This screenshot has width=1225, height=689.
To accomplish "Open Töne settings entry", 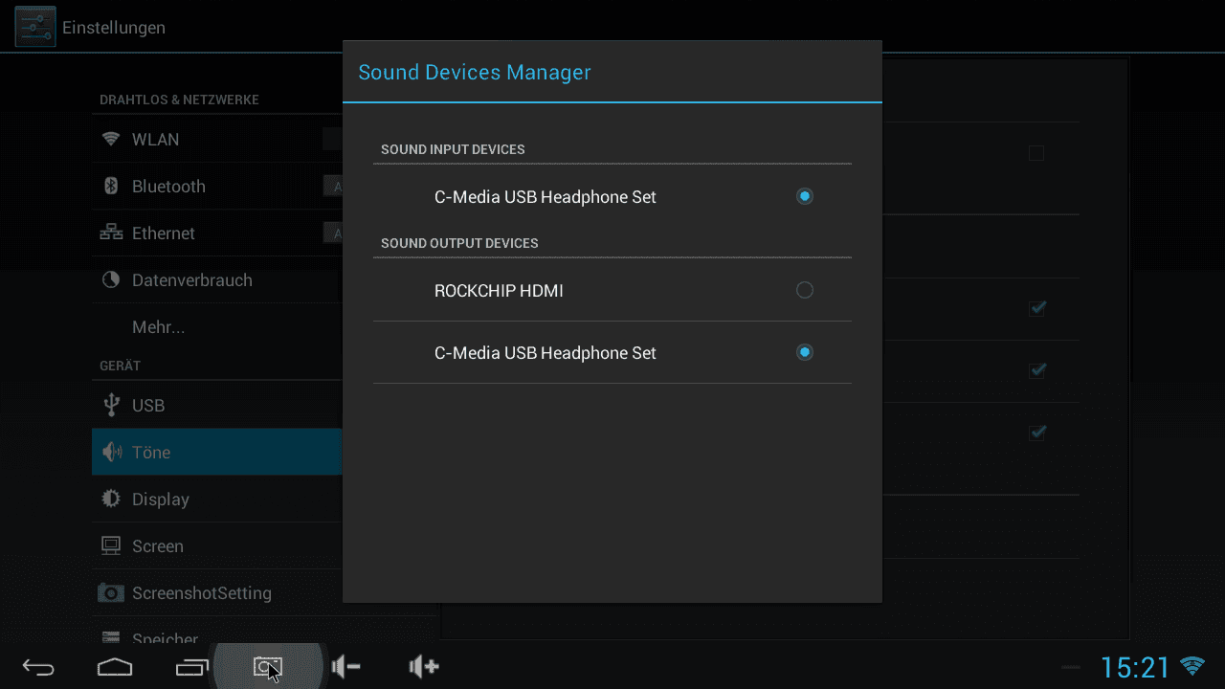I will point(217,452).
